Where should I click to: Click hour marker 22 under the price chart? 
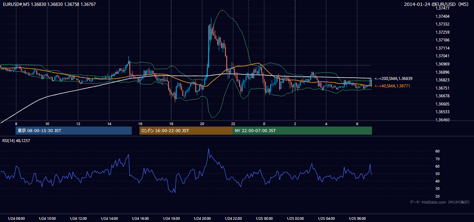tap(233, 123)
